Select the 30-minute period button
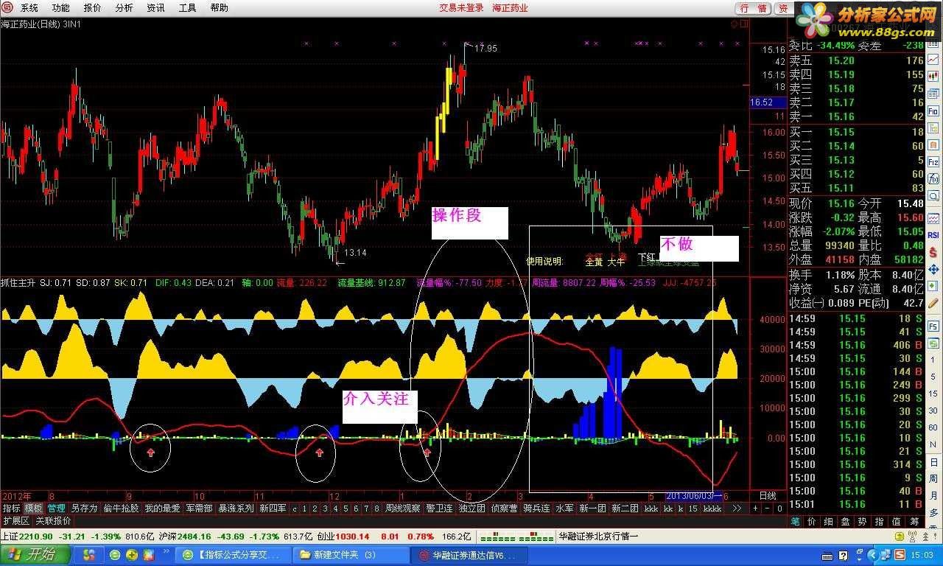The image size is (943, 566). point(933,410)
